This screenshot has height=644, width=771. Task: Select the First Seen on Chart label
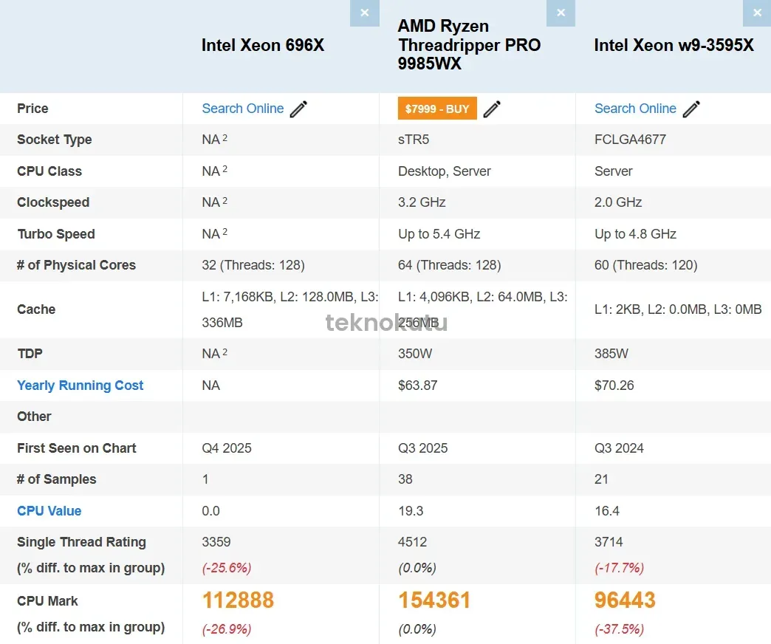point(77,448)
